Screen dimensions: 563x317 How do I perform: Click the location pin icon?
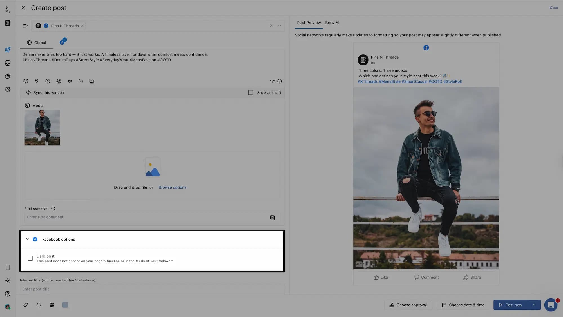pyautogui.click(x=37, y=81)
